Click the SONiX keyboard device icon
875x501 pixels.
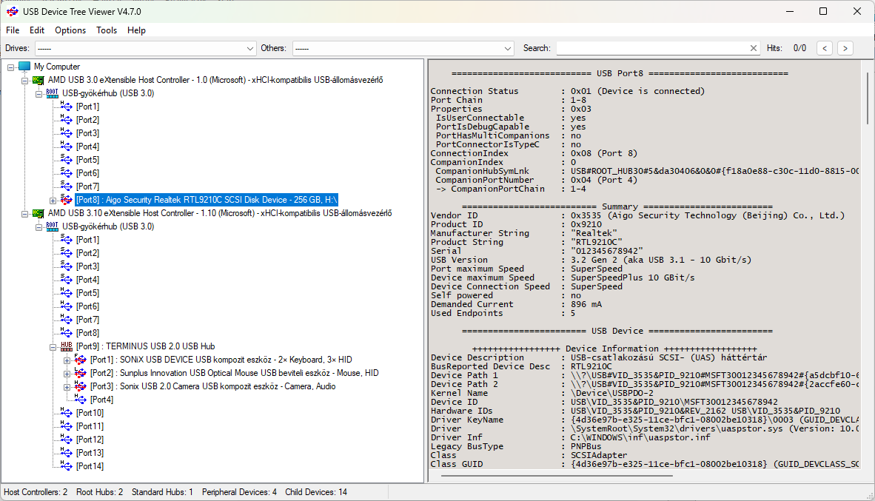(81, 360)
